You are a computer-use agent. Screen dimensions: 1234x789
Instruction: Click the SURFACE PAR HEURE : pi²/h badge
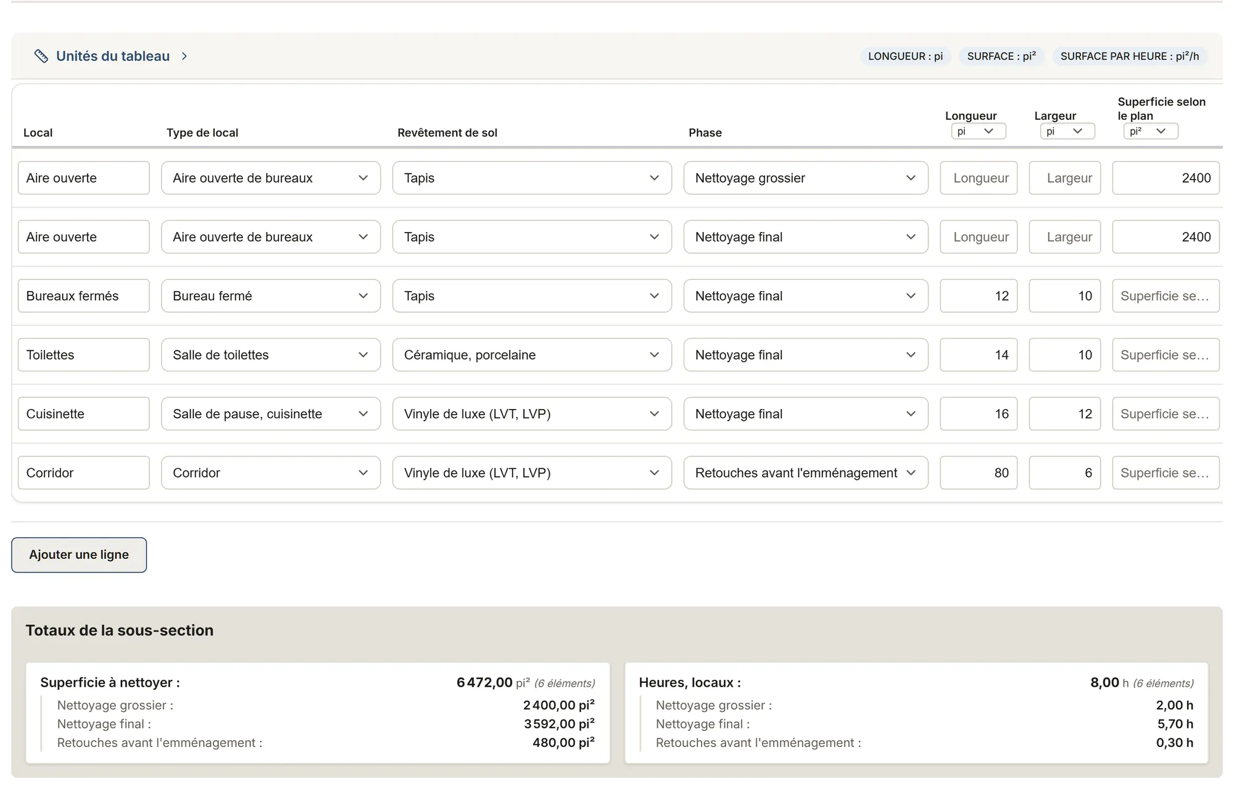point(1130,56)
